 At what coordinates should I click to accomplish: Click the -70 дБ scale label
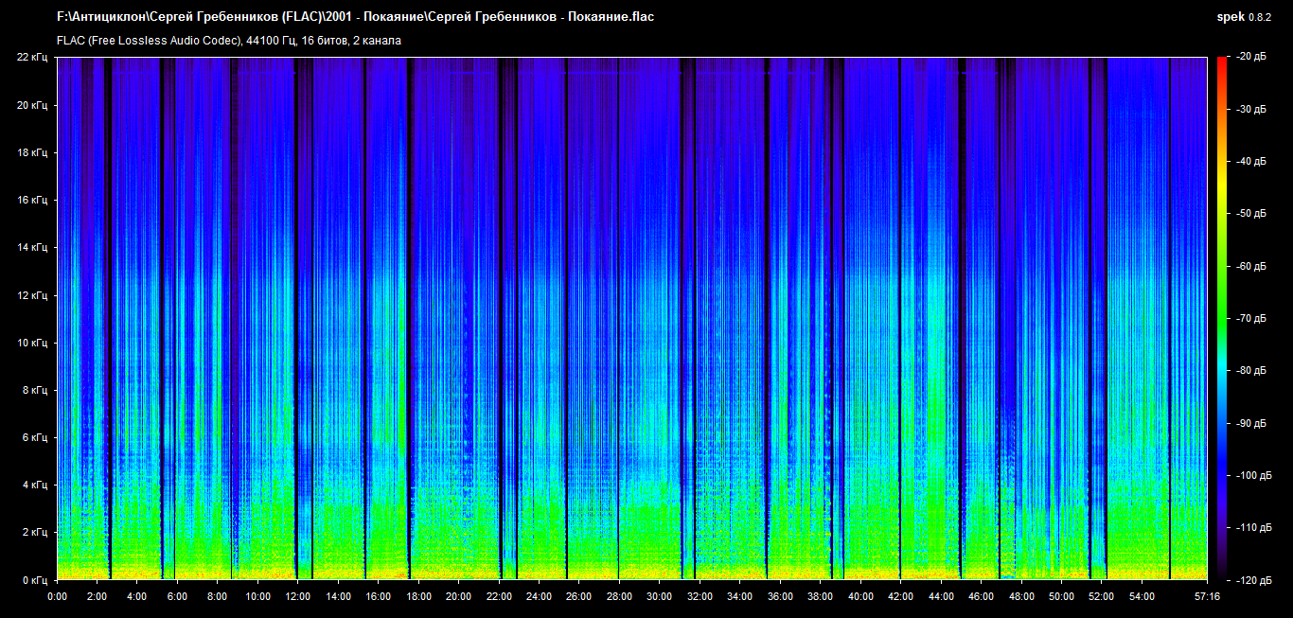point(1253,319)
